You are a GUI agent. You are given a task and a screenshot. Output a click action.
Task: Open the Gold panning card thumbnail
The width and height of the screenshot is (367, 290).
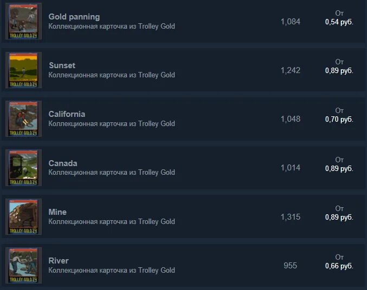click(x=23, y=21)
